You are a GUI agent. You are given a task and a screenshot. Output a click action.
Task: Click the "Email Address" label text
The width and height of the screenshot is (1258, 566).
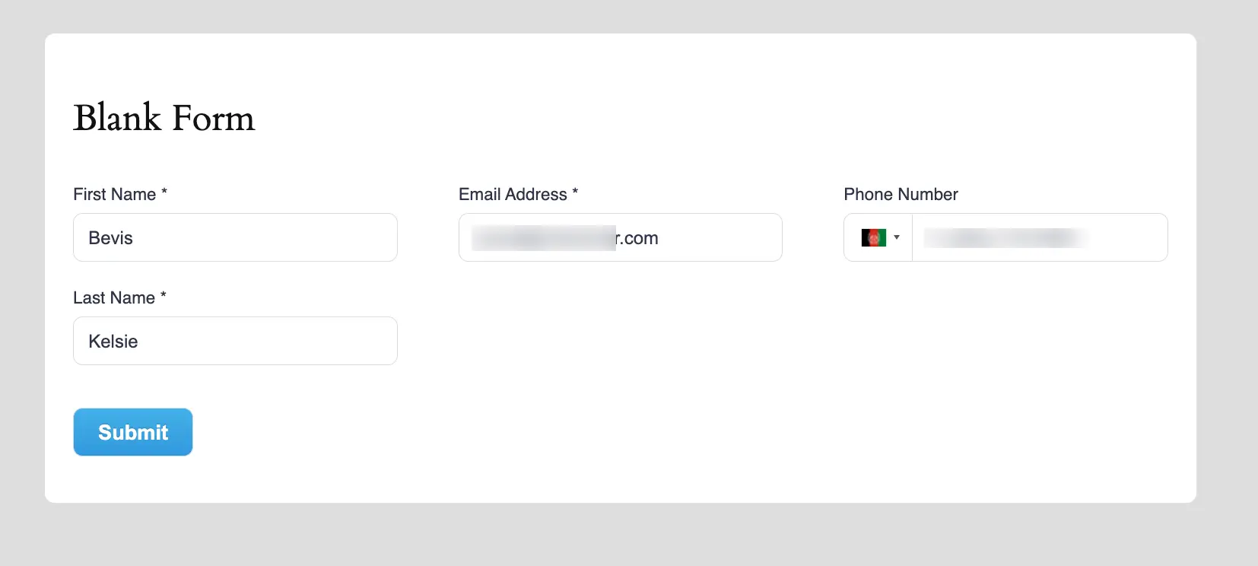point(513,194)
